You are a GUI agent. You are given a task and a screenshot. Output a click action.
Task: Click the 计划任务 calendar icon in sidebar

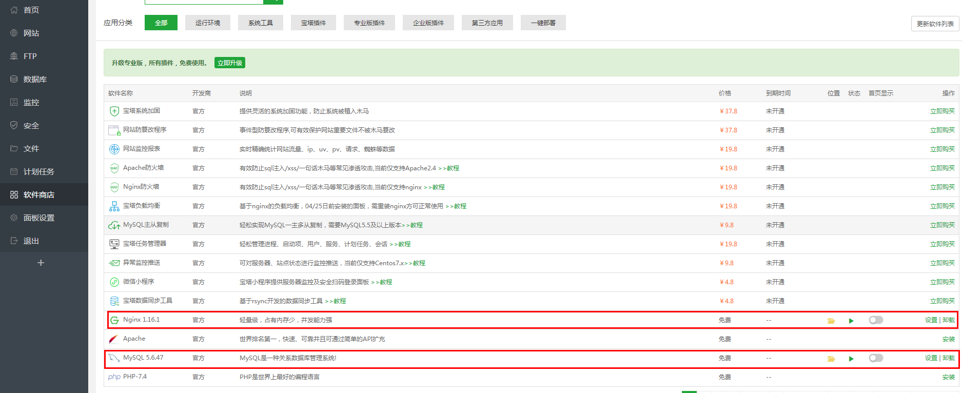coord(14,171)
